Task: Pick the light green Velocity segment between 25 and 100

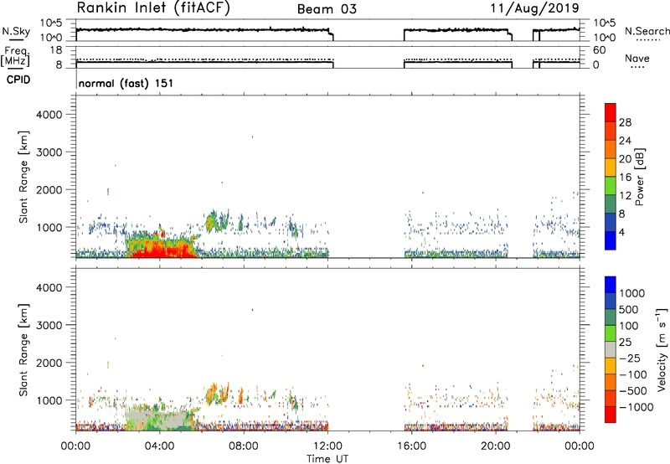Action: coord(611,333)
